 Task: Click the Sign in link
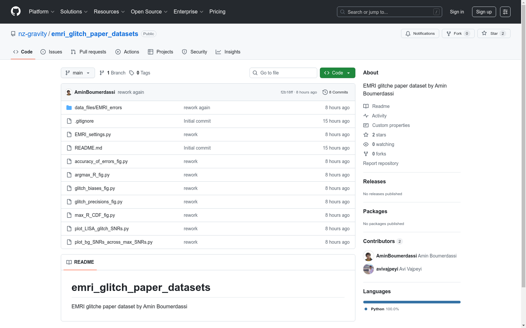pos(457,12)
